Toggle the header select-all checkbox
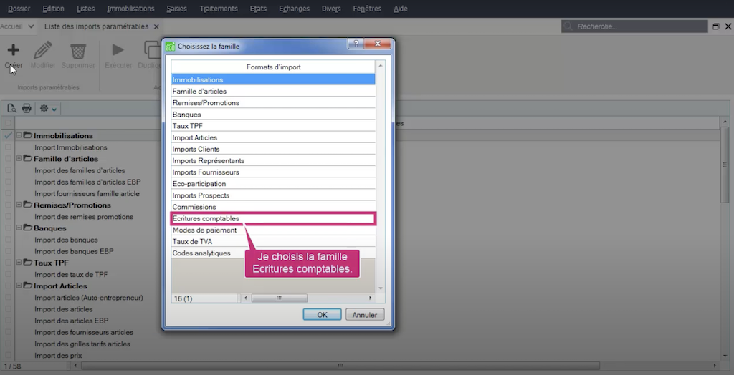 coord(8,123)
